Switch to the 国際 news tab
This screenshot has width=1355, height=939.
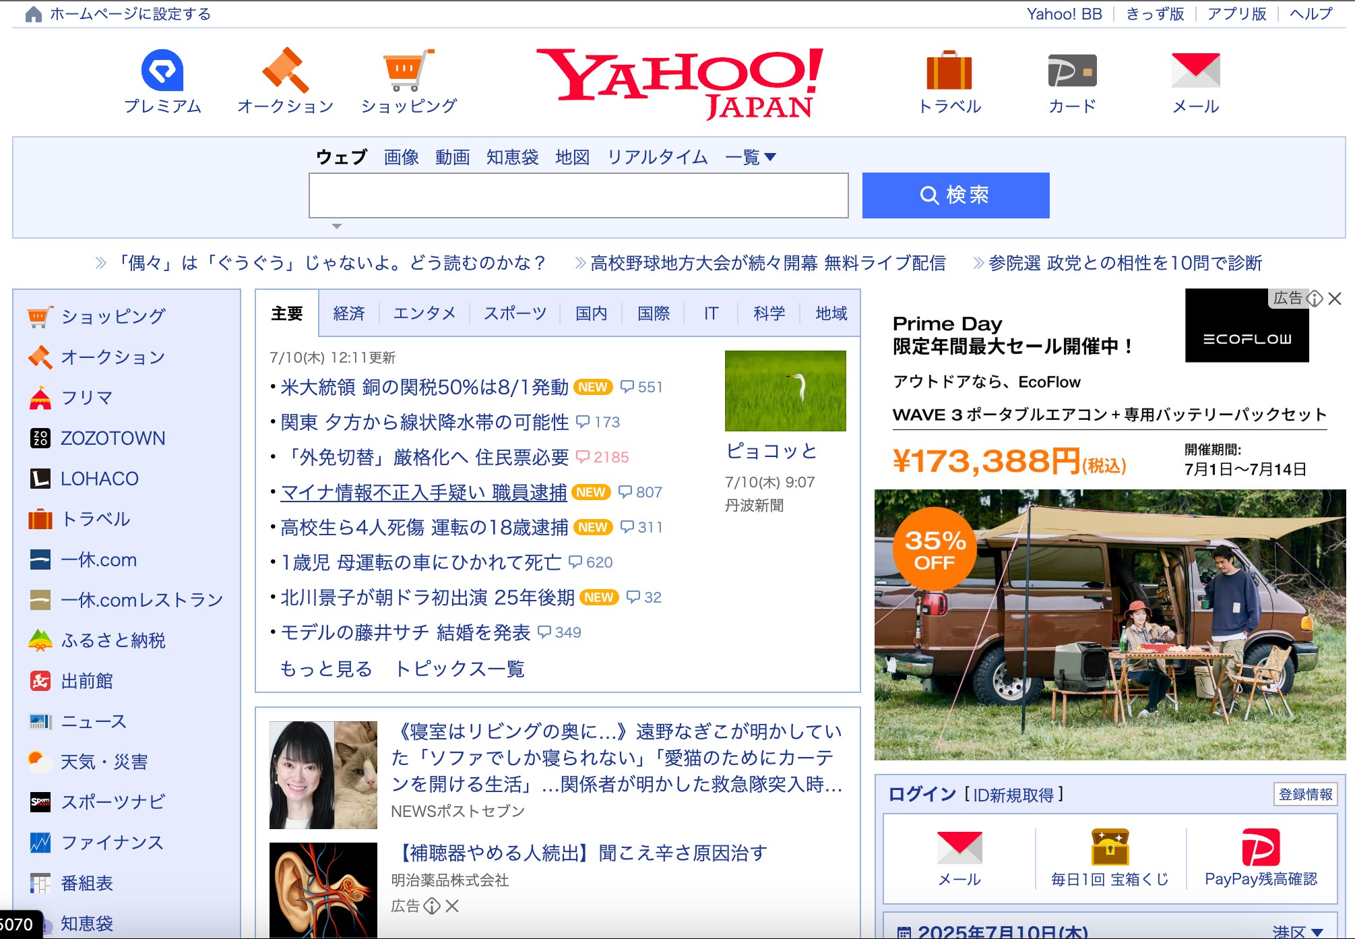click(x=654, y=313)
